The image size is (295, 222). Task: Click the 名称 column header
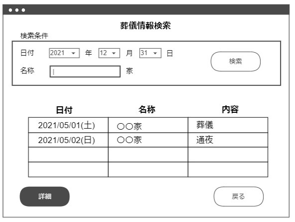(x=147, y=109)
